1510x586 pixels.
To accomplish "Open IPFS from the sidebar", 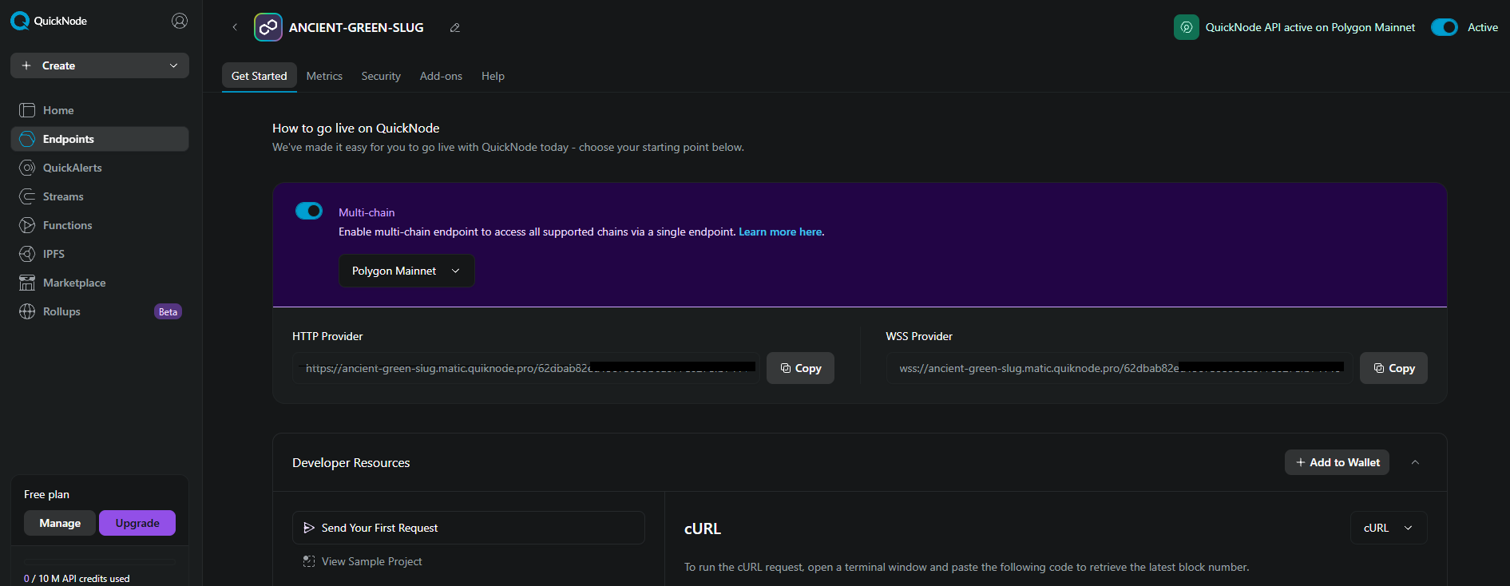I will tap(54, 254).
